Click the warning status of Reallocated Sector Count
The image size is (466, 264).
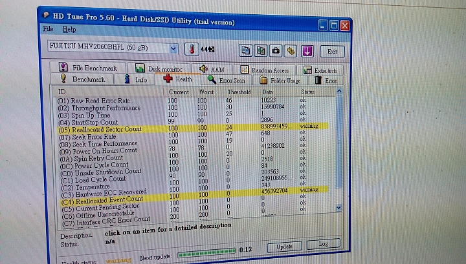pos(309,126)
